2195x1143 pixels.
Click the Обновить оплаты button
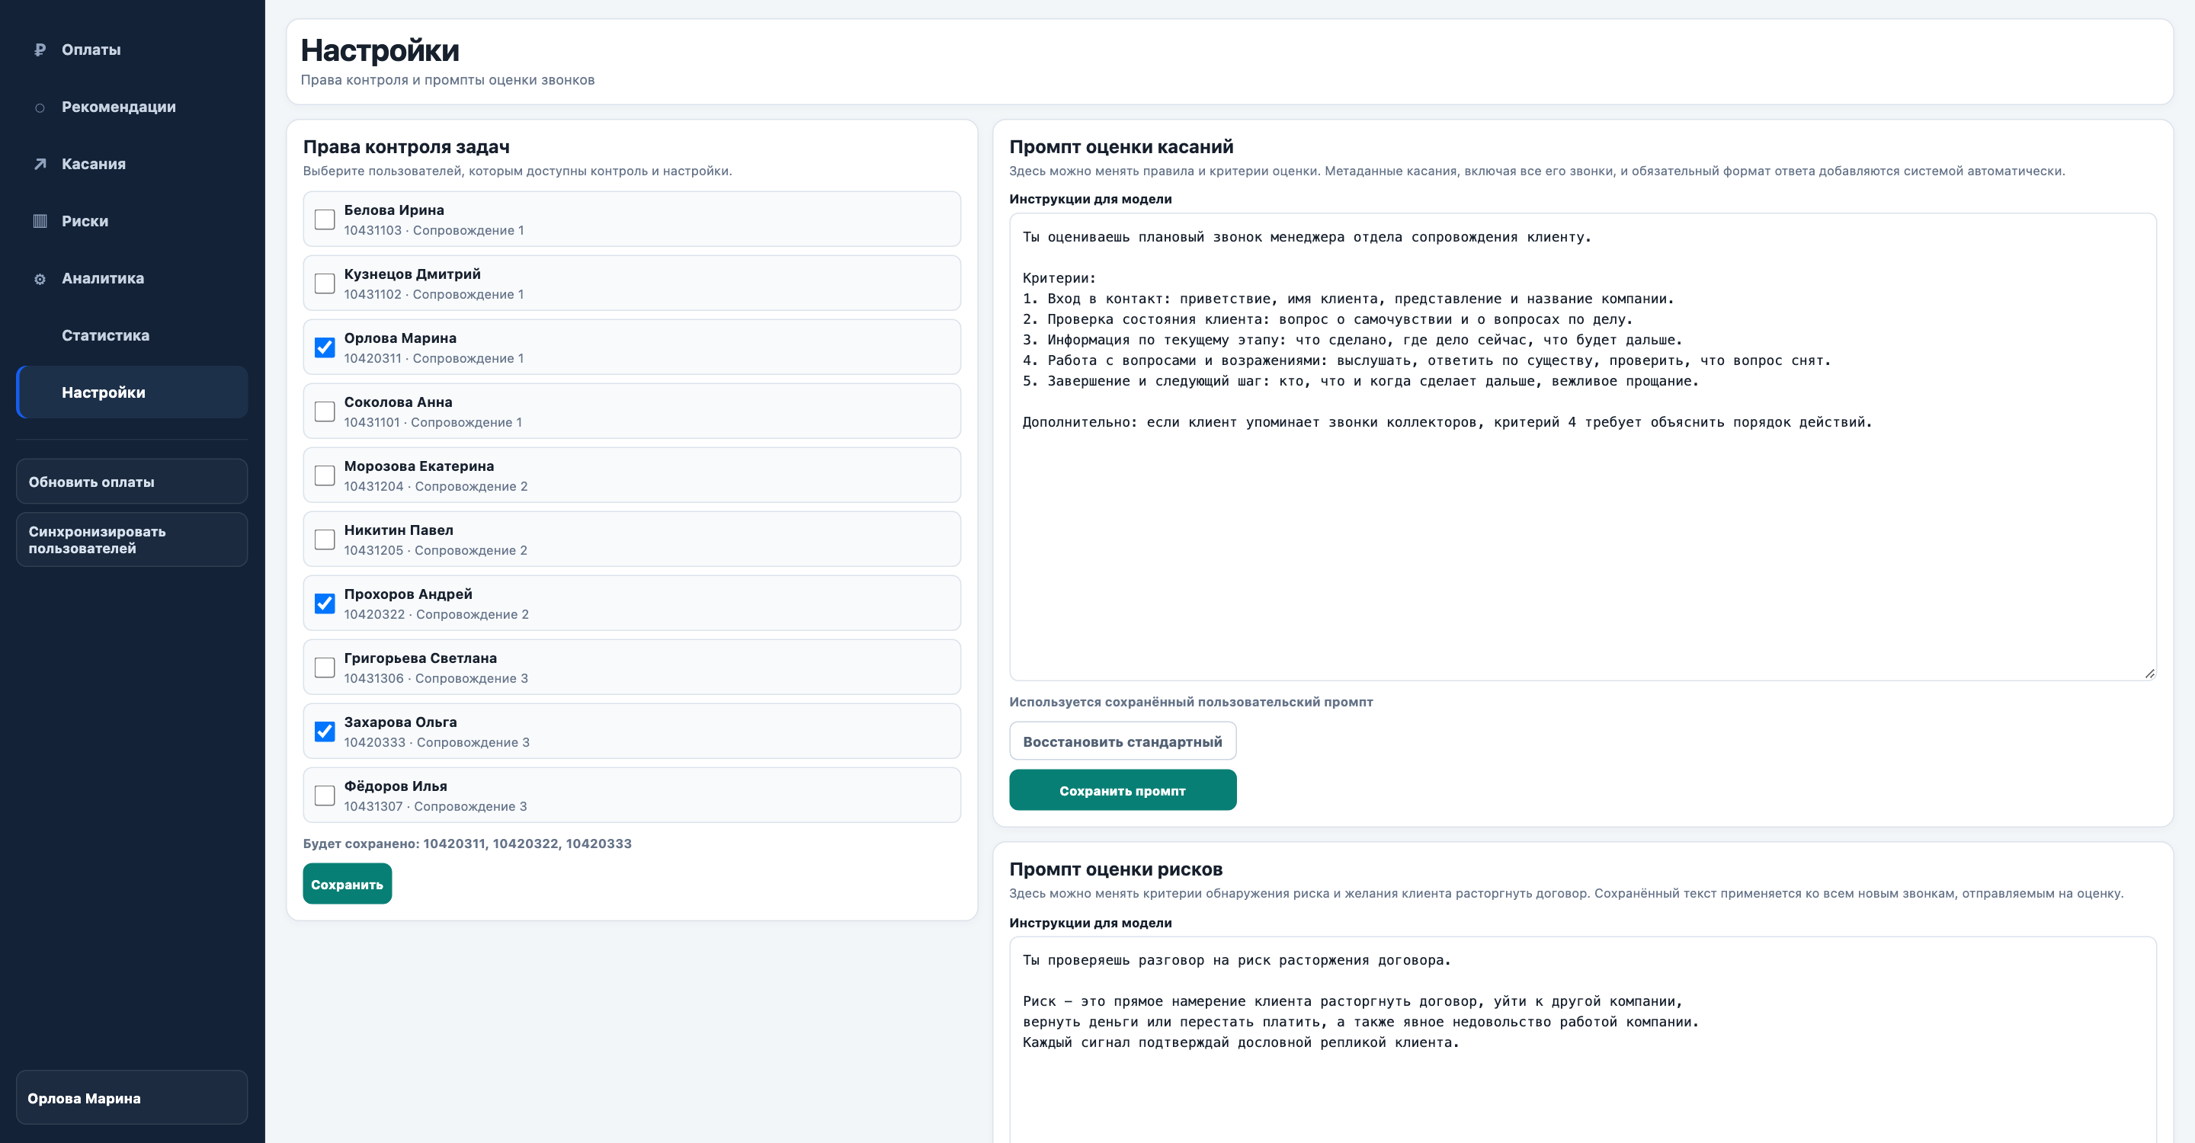[132, 482]
